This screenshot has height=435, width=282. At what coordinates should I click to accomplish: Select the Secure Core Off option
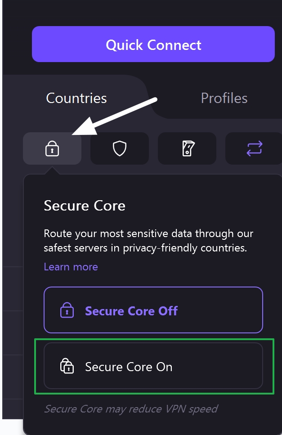(x=153, y=310)
